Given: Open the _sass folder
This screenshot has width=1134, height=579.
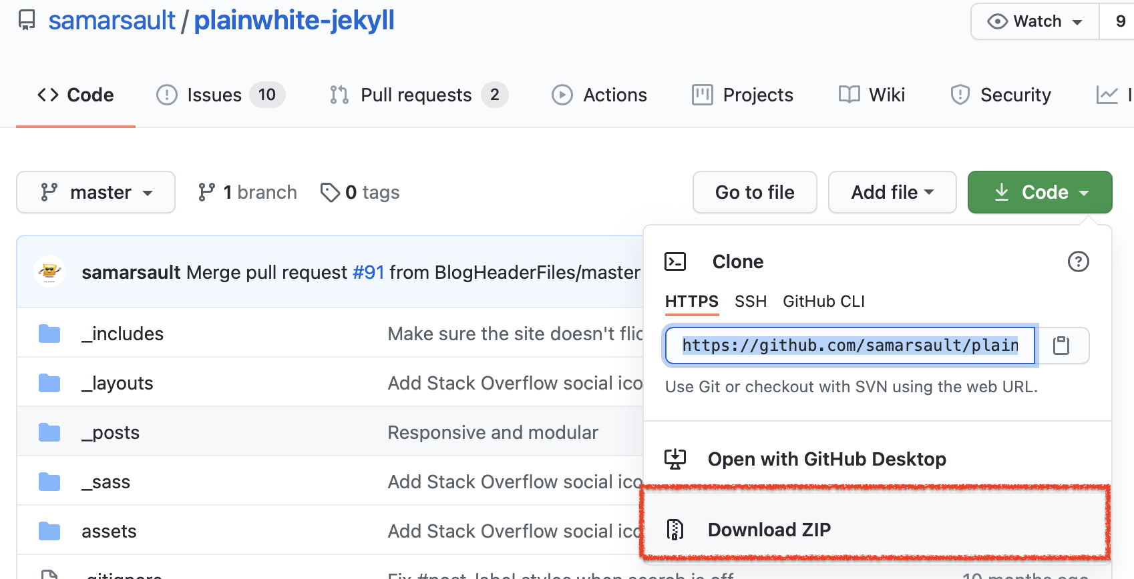Looking at the screenshot, I should click(x=106, y=482).
